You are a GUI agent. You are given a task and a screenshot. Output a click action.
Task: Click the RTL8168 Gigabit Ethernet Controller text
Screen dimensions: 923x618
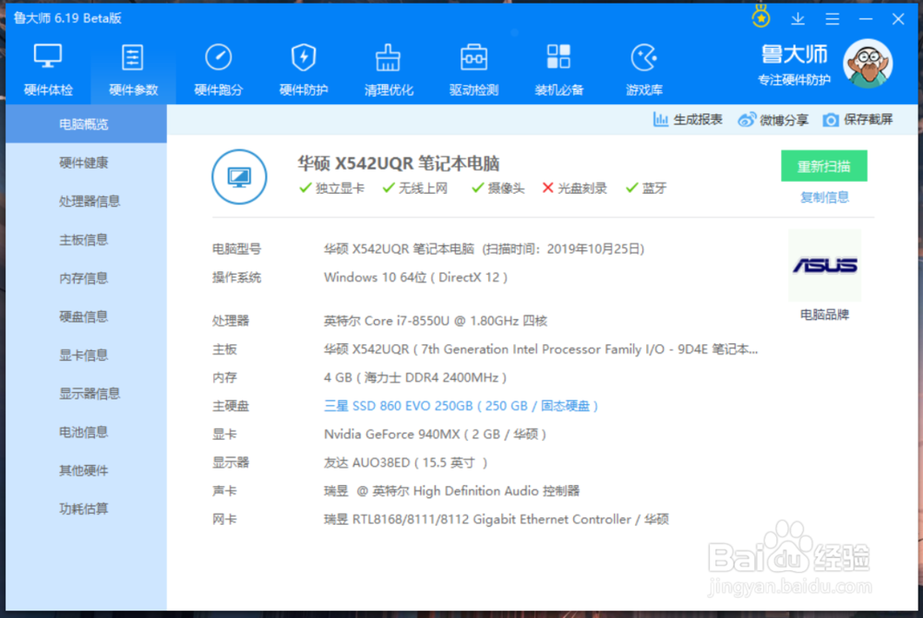click(x=497, y=519)
